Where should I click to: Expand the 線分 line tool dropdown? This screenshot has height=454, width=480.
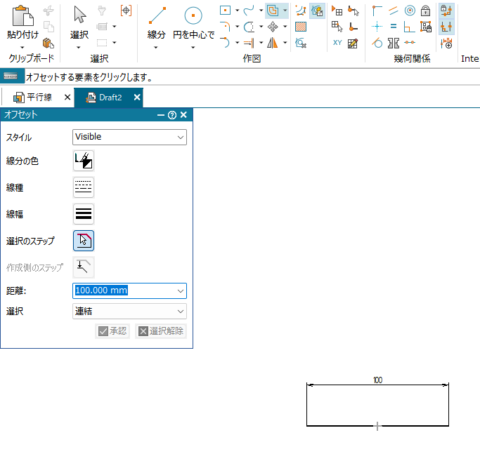[x=156, y=48]
